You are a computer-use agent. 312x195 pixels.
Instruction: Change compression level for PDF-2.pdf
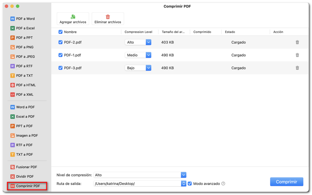(138, 42)
